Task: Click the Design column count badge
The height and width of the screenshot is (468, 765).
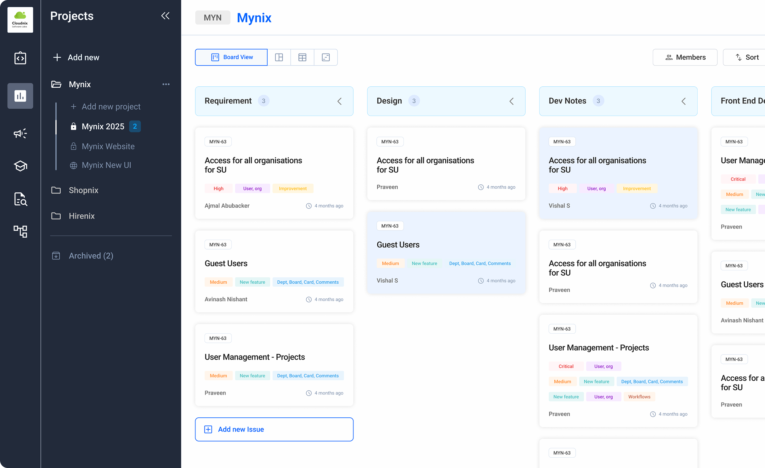Action: tap(414, 101)
